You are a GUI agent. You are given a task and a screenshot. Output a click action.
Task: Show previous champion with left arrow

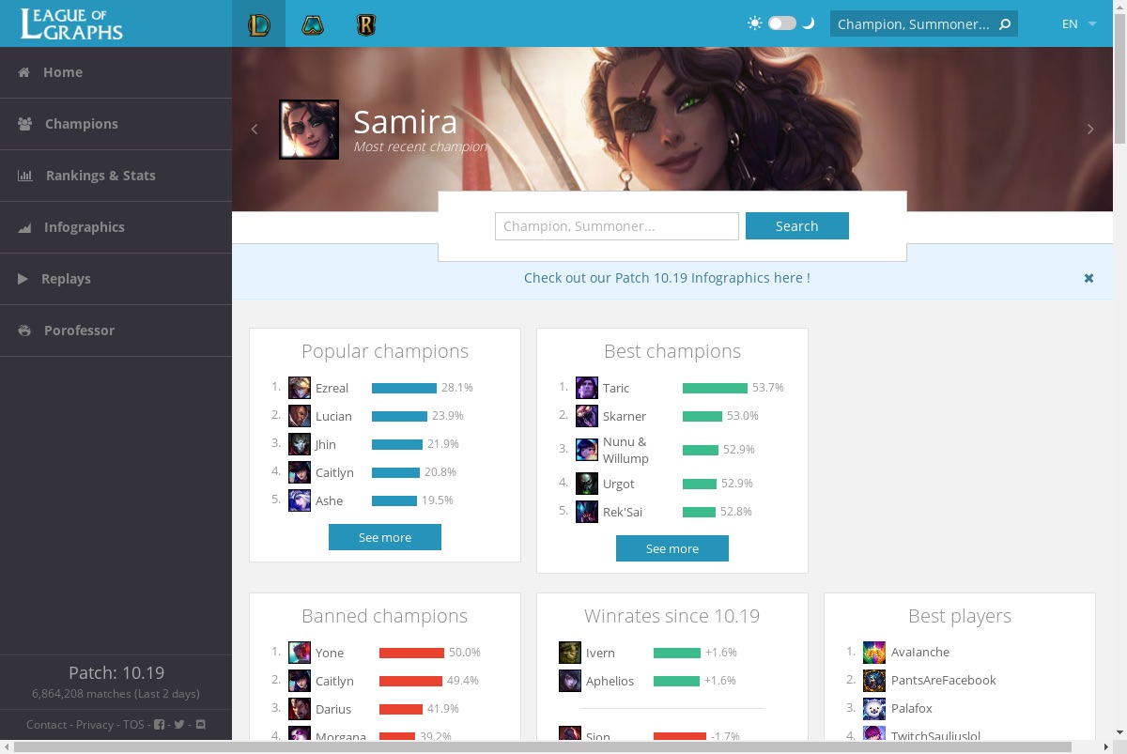click(x=254, y=130)
